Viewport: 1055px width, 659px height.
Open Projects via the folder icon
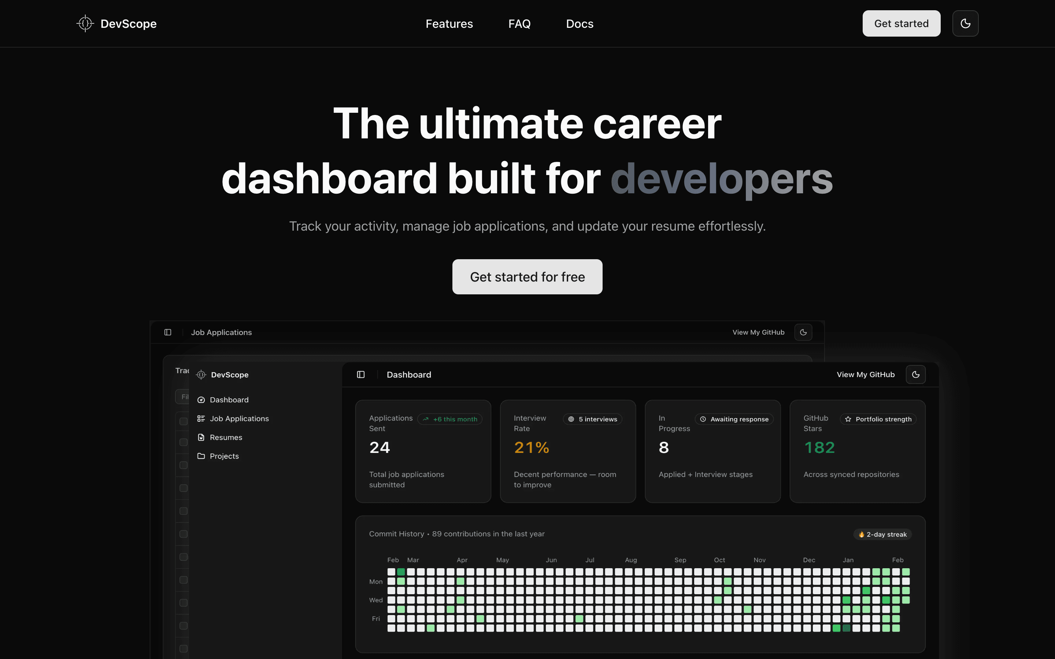[x=201, y=456]
